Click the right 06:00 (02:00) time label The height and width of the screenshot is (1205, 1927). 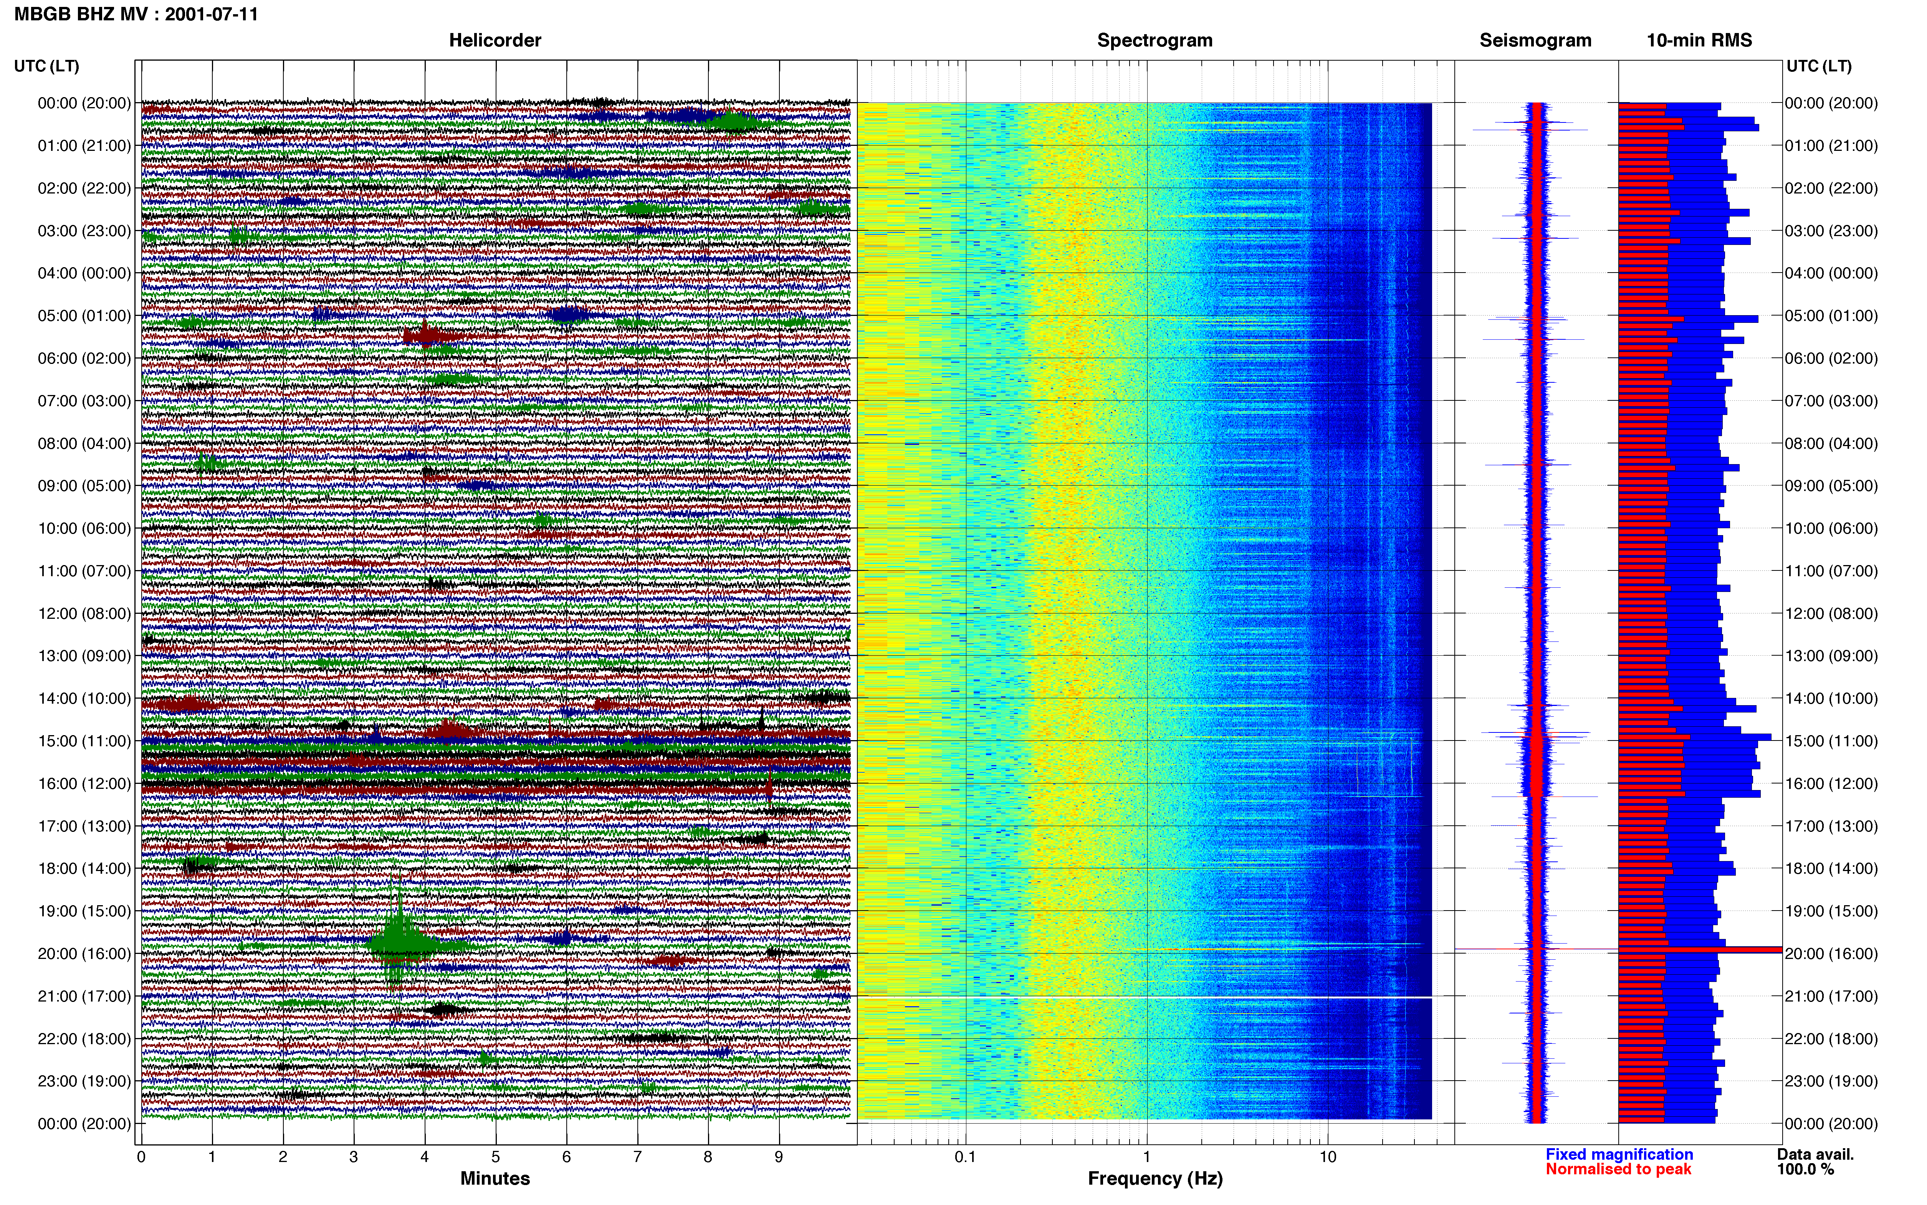point(1831,359)
